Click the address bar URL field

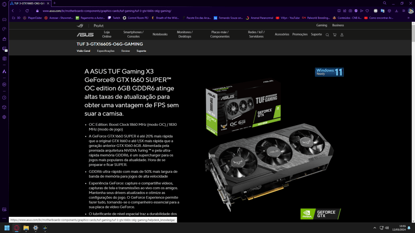(x=185, y=11)
